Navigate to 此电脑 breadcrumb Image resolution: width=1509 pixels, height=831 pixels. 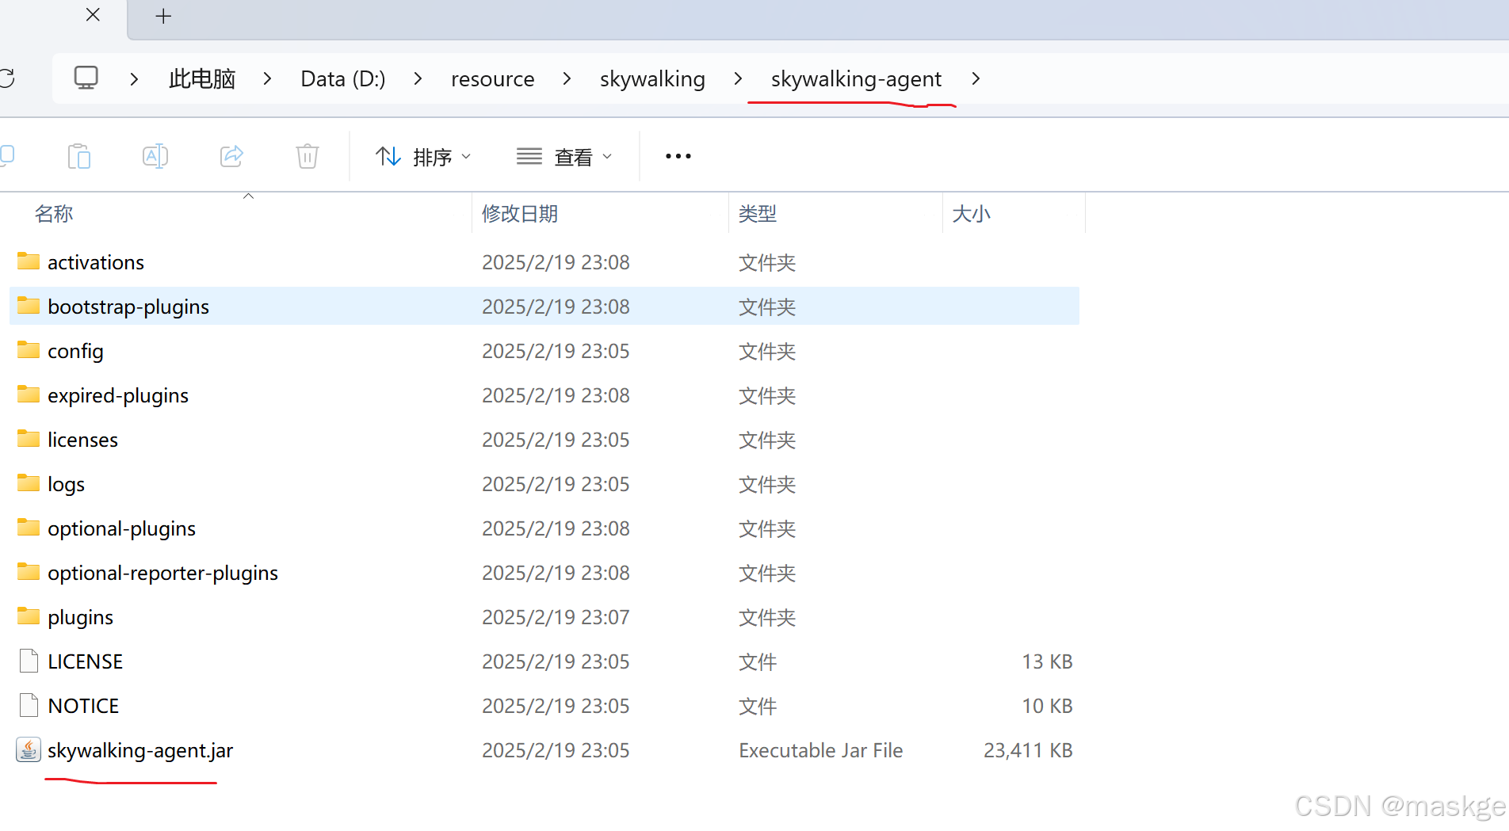pyautogui.click(x=202, y=78)
